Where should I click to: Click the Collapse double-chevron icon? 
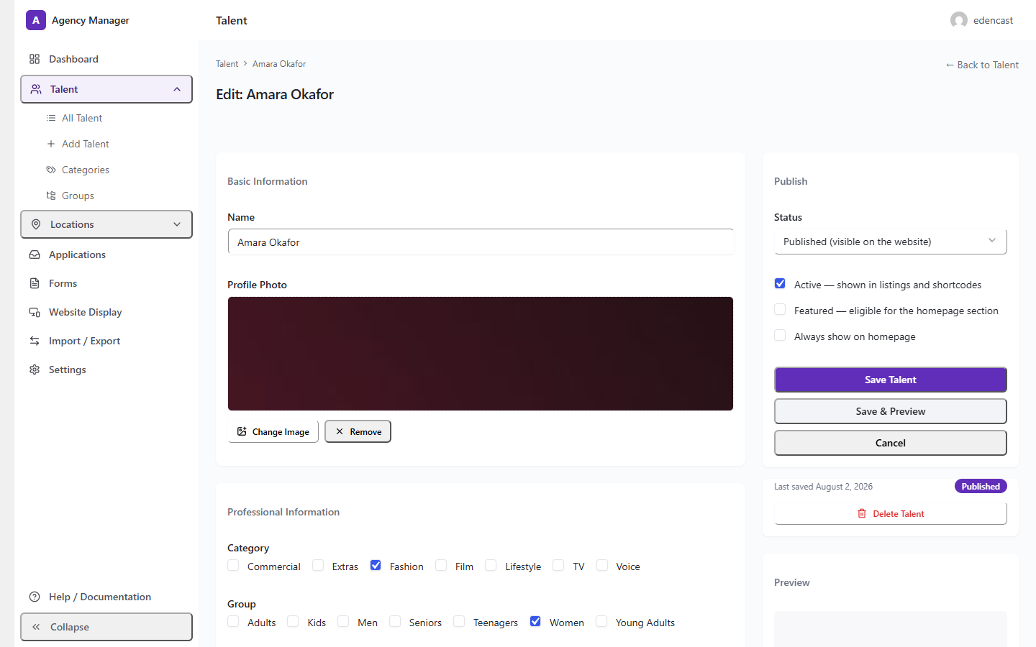(x=36, y=627)
